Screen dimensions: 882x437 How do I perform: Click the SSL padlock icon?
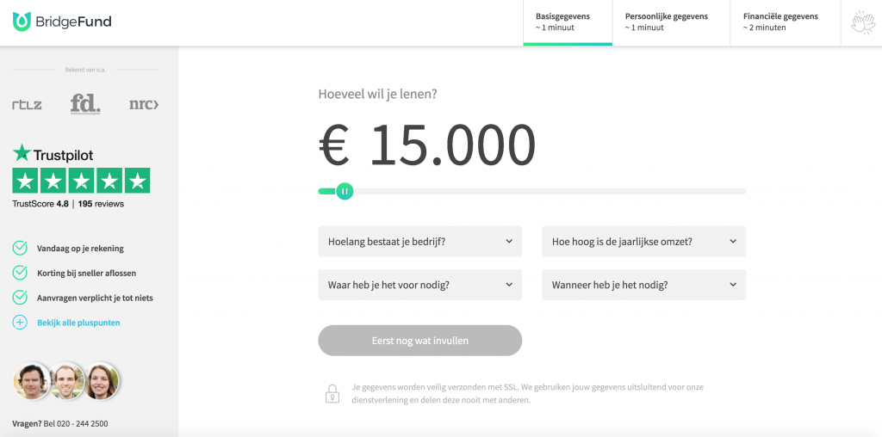pos(332,393)
